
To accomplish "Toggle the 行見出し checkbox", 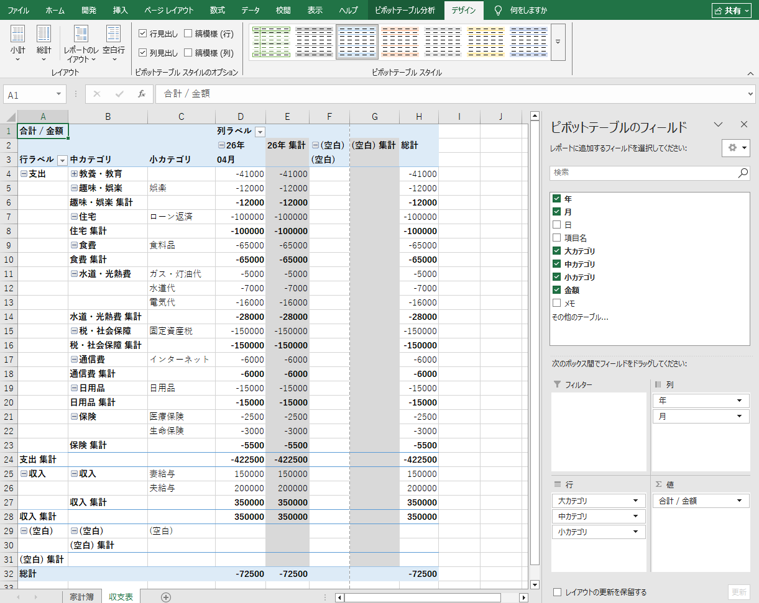I will coord(143,33).
